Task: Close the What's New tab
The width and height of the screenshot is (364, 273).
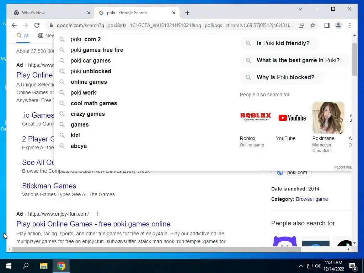Action: click(x=89, y=13)
